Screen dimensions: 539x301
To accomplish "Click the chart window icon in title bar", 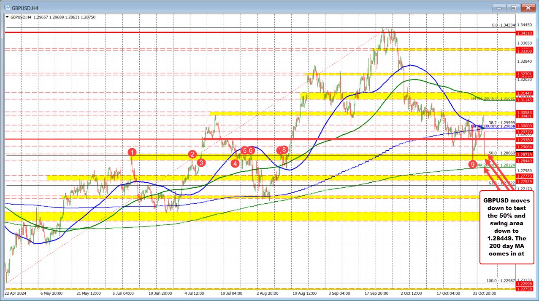I will 7,7.
